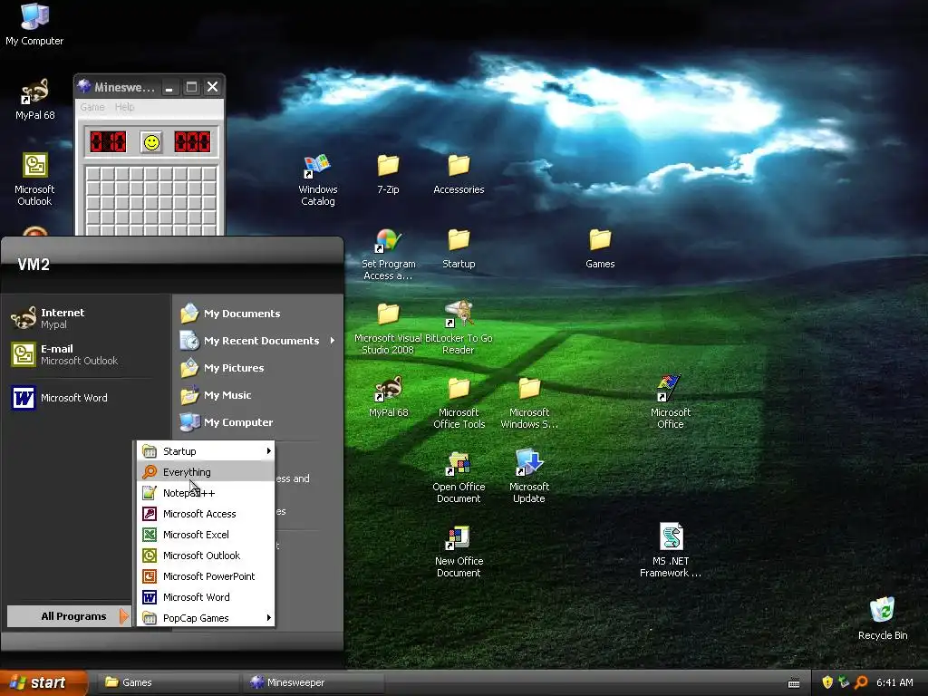Viewport: 928px width, 696px height.
Task: Launch Microsoft PowerPoint from programs menu
Action: [x=206, y=575]
